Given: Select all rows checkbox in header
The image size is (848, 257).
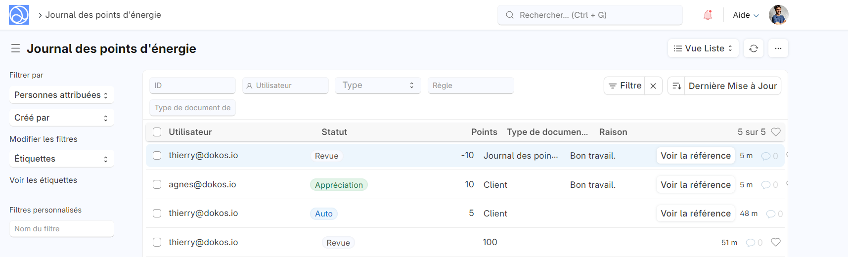Looking at the screenshot, I should [157, 132].
